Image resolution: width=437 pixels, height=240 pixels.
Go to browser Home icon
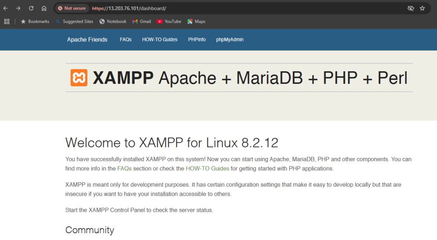(x=44, y=8)
